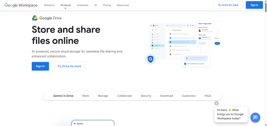Click the header Sign in button

coord(254,5)
